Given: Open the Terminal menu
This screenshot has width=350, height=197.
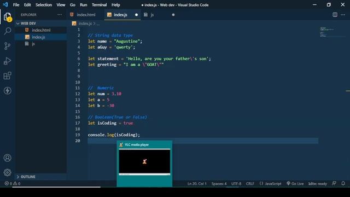Looking at the screenshot, I should pos(99,5).
